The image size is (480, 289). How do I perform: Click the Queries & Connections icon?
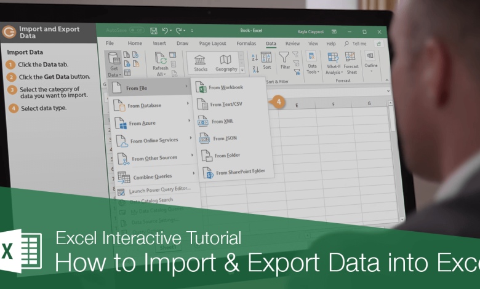click(x=173, y=55)
